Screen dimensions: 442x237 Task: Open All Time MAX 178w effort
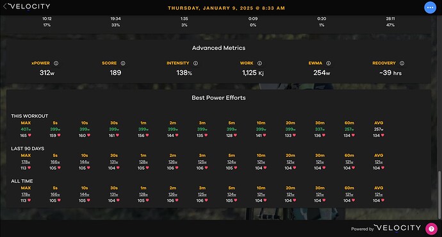click(26, 195)
